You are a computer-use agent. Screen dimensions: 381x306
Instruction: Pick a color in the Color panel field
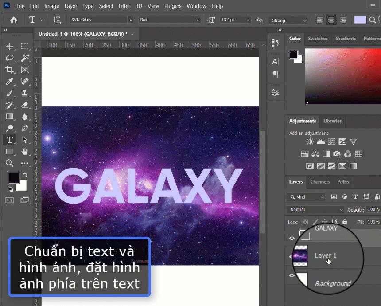point(343,76)
